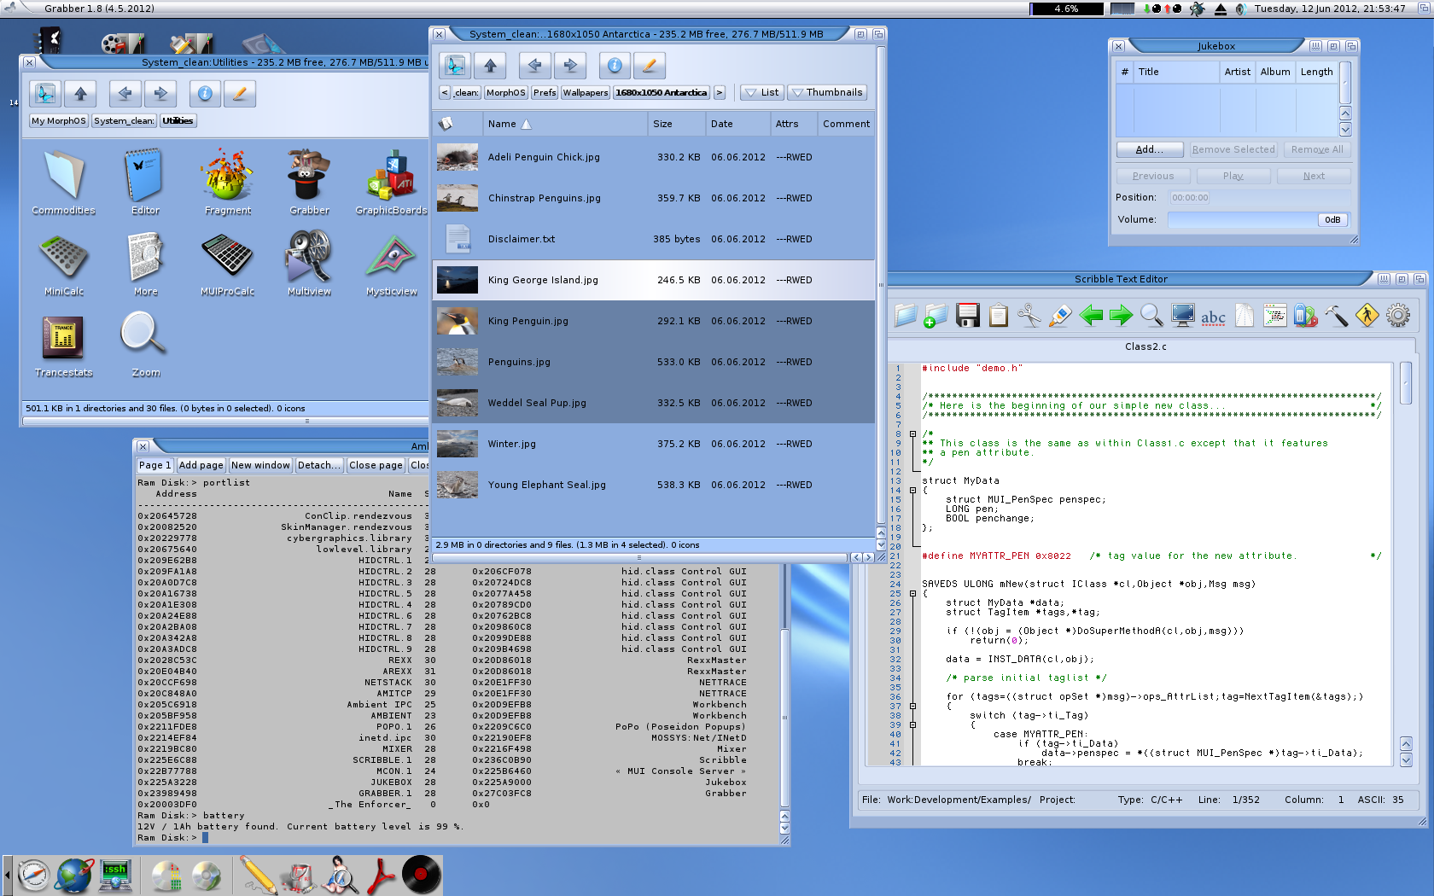Open the compass browser icon in the dock
Screen dimensions: 1434x896
pos(34,876)
